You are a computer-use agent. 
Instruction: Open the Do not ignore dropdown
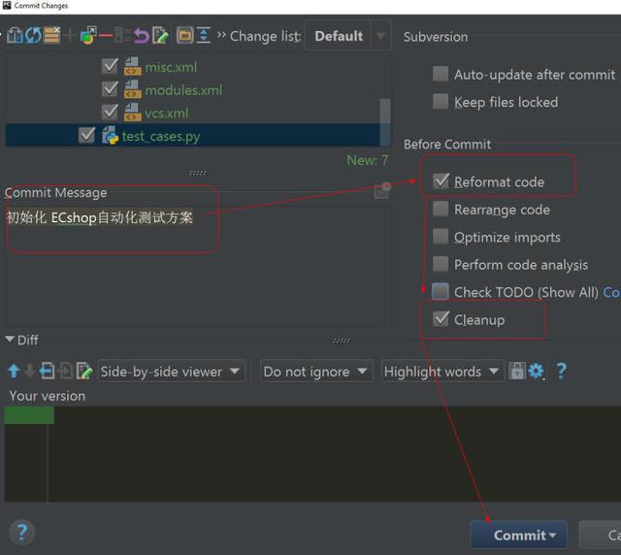click(x=316, y=371)
